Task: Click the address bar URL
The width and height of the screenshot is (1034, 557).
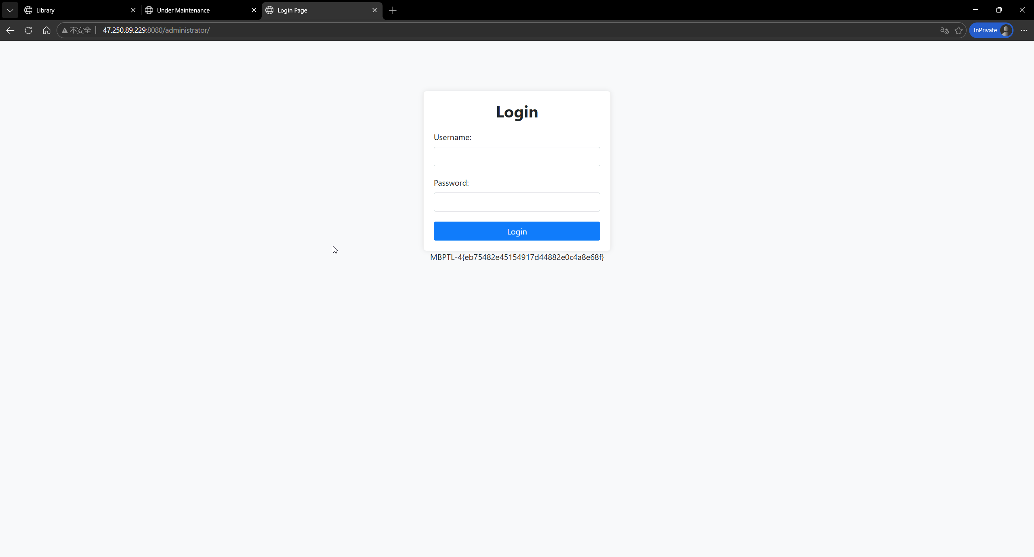Action: pos(156,30)
